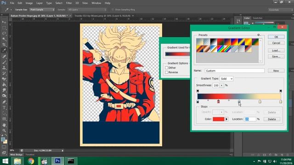Select the Paint Bucket tool
Image resolution: width=294 pixels, height=165 pixels.
[4, 84]
